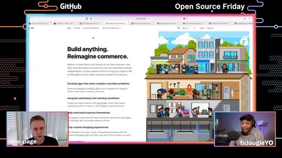282x158 pixels.
Task: Click the 'Build anything.' headline
Action: coord(88,49)
